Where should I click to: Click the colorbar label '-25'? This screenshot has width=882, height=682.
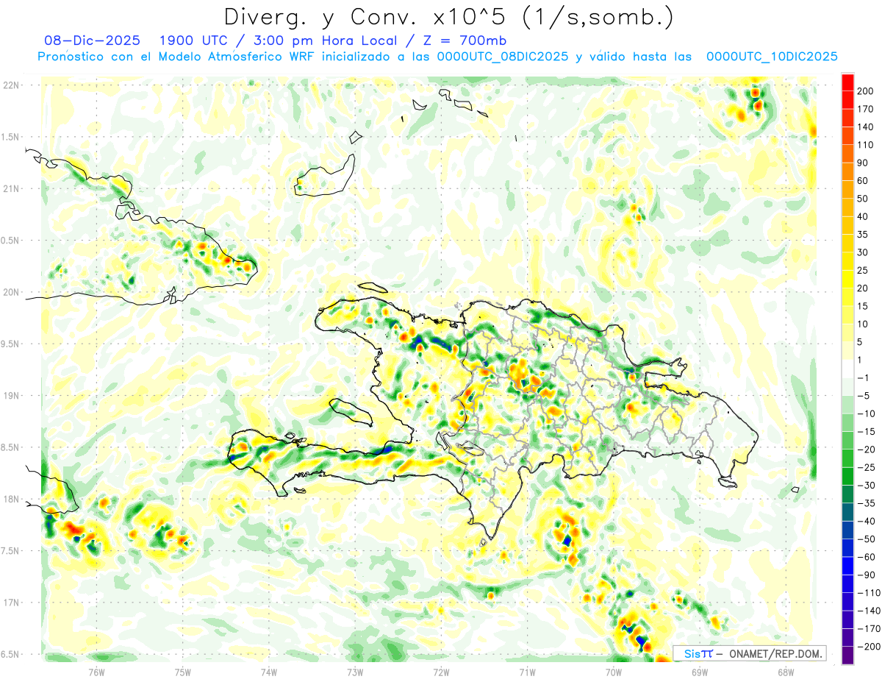click(867, 467)
